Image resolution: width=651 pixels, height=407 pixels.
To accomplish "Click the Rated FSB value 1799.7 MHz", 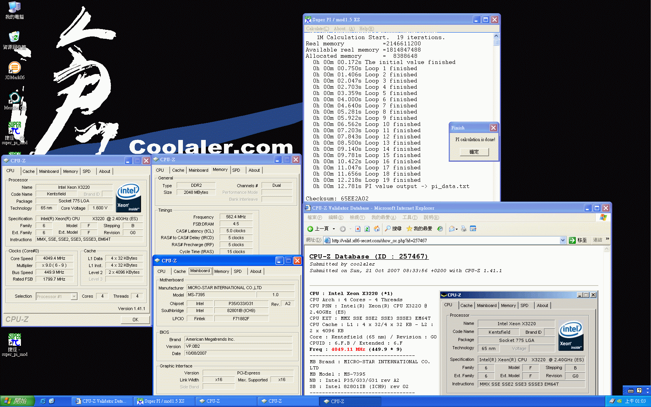I will (54, 279).
